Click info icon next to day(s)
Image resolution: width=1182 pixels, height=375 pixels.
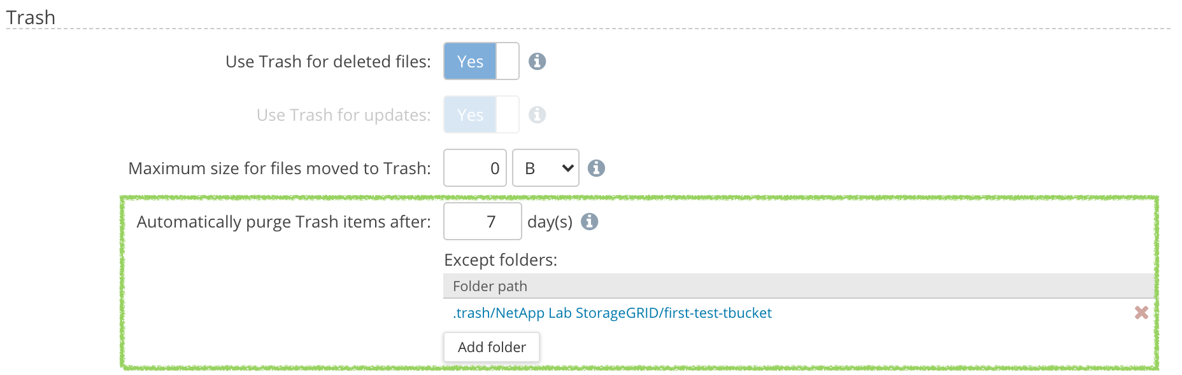[590, 222]
